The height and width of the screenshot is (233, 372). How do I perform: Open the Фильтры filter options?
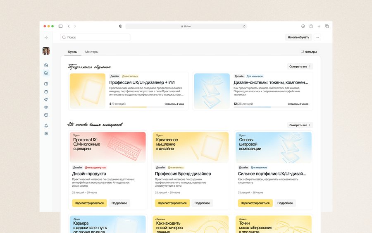(x=309, y=52)
